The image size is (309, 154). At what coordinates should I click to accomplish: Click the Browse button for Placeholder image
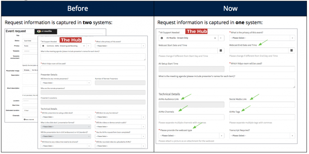pos(26,70)
